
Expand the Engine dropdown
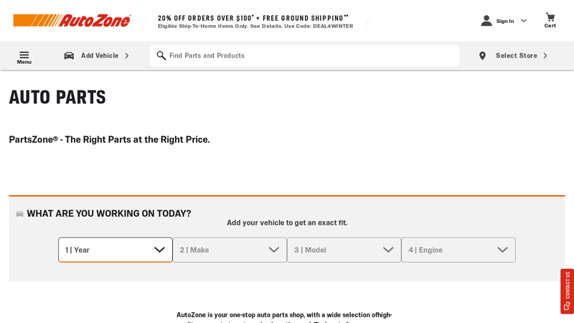coord(458,250)
